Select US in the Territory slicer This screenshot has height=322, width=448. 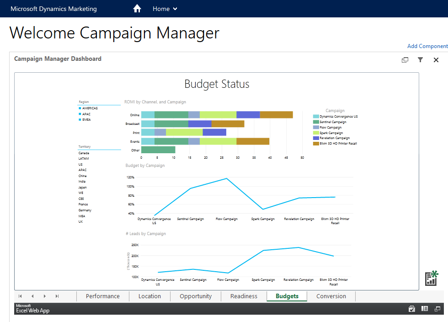coord(80,165)
